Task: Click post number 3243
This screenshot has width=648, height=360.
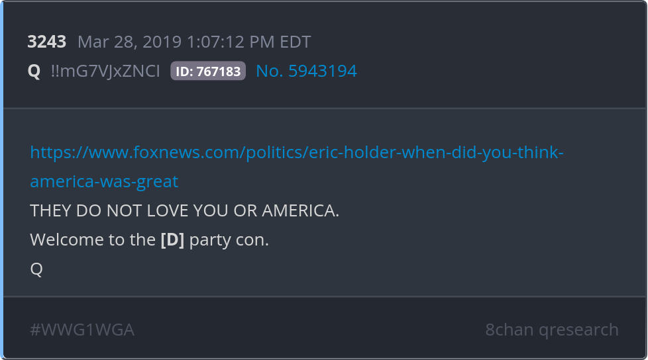Action: [x=46, y=42]
